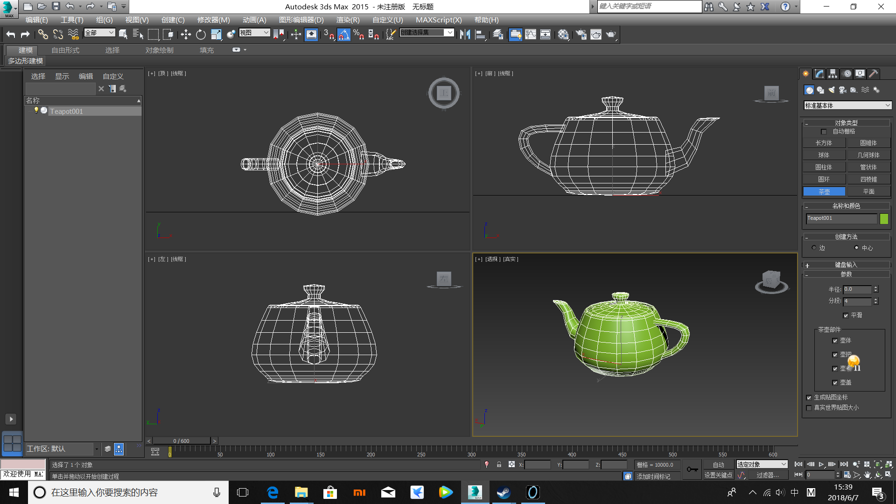The height and width of the screenshot is (504, 896).
Task: Select the Link tool icon
Action: point(42,35)
